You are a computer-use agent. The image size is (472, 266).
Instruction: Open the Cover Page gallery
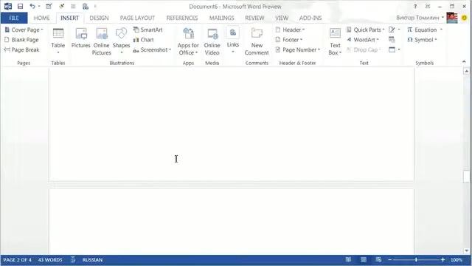coord(24,30)
